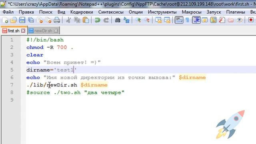This screenshot has height=144, width=256.
Task: Open the Плагины menu
Action: (236, 12)
